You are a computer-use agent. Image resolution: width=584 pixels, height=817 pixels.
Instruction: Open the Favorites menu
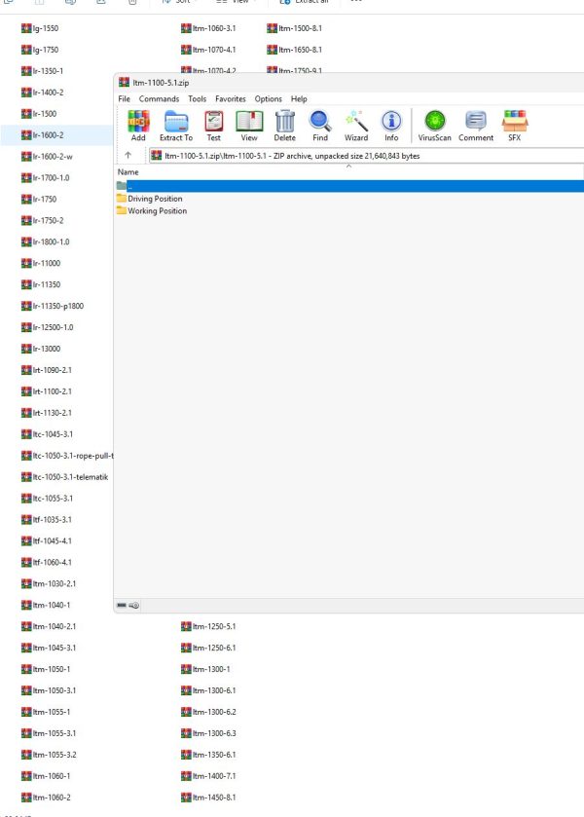tap(231, 99)
